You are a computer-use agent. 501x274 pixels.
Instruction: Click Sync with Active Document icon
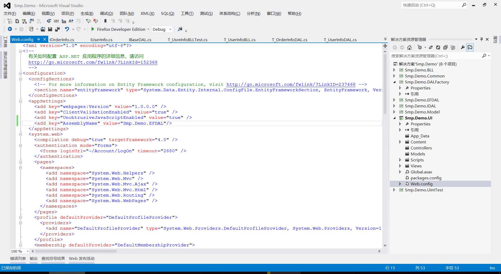(431, 47)
